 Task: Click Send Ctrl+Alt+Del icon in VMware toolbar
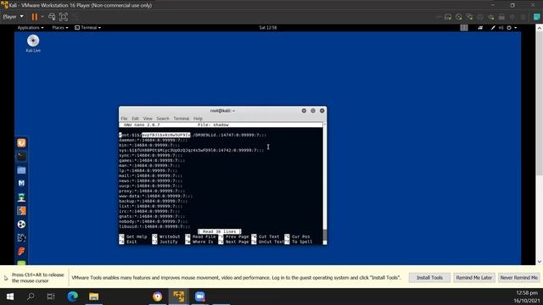(52, 17)
